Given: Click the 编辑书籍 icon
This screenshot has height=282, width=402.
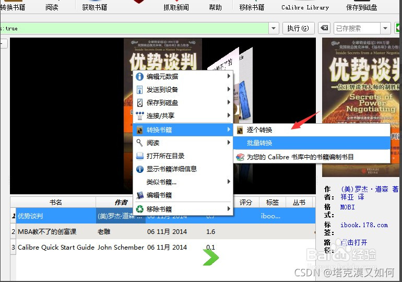Looking at the screenshot, I should point(140,195).
